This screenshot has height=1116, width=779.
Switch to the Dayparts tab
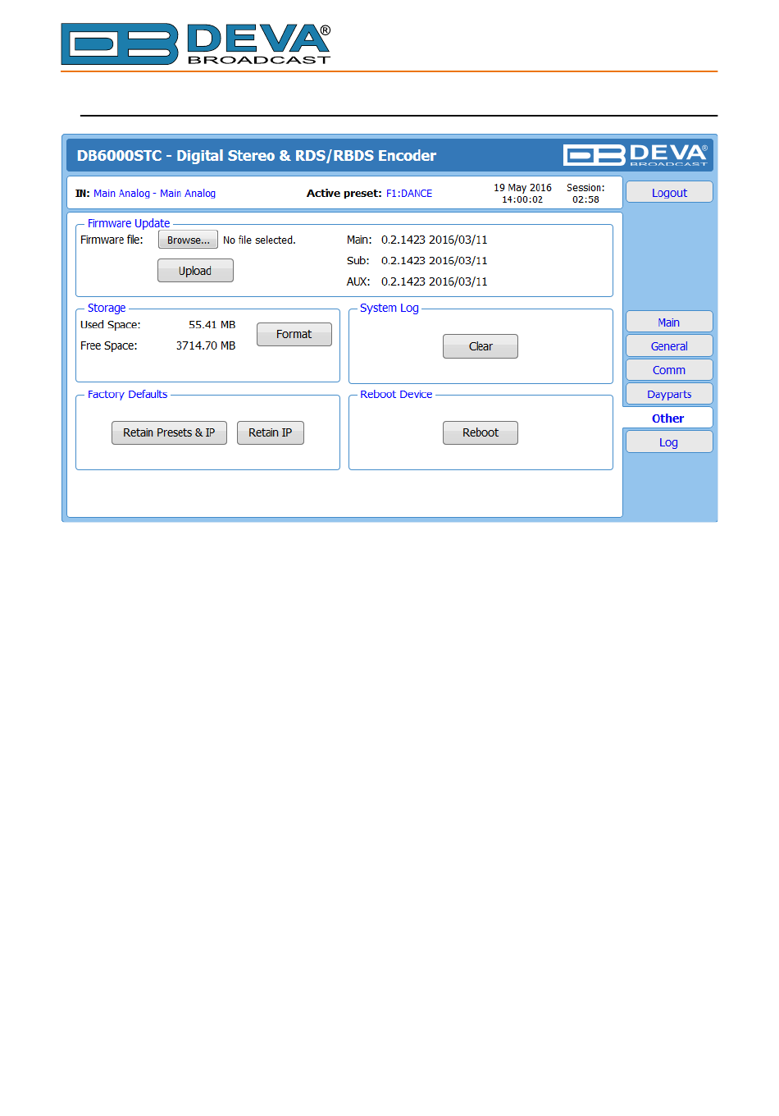click(669, 394)
